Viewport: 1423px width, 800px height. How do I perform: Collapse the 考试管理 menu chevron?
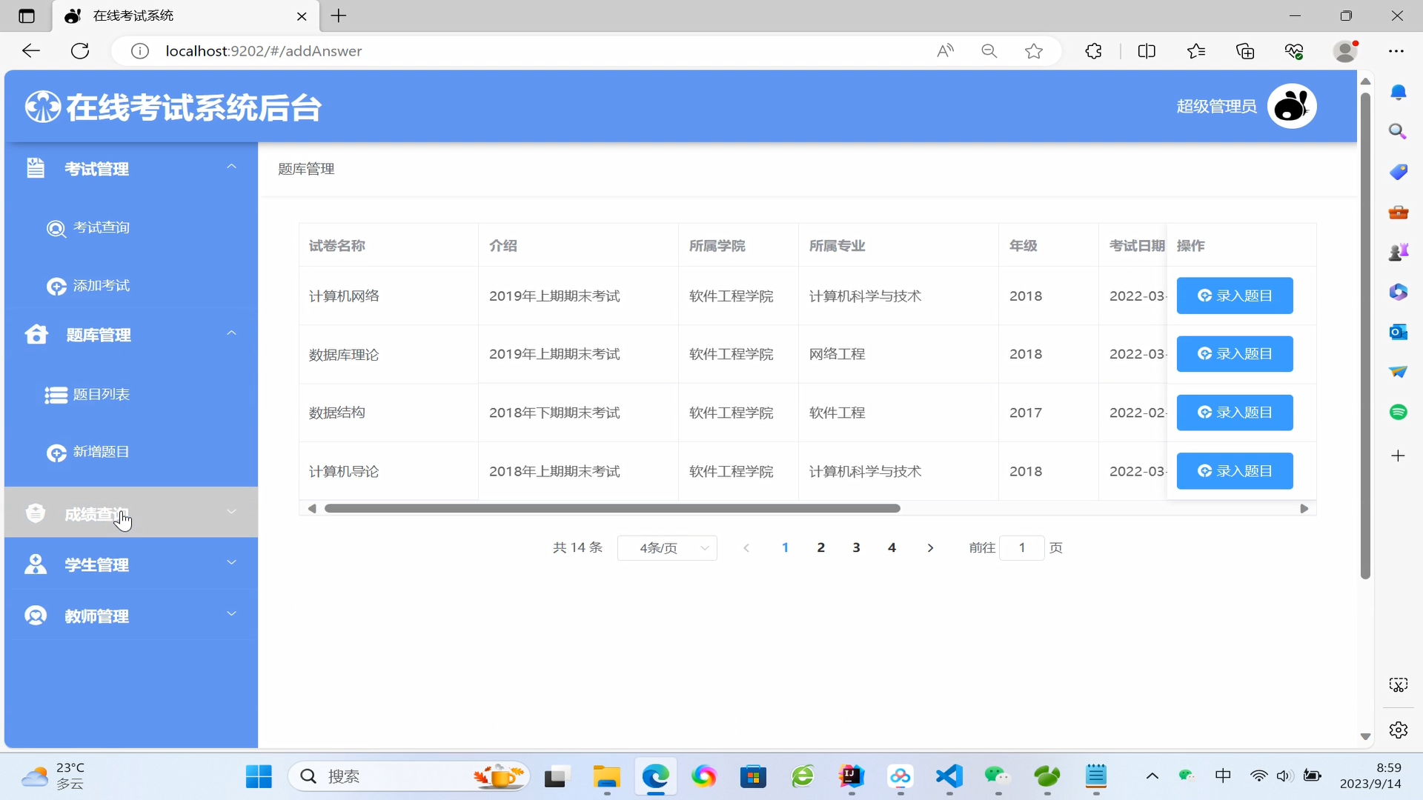[231, 167]
